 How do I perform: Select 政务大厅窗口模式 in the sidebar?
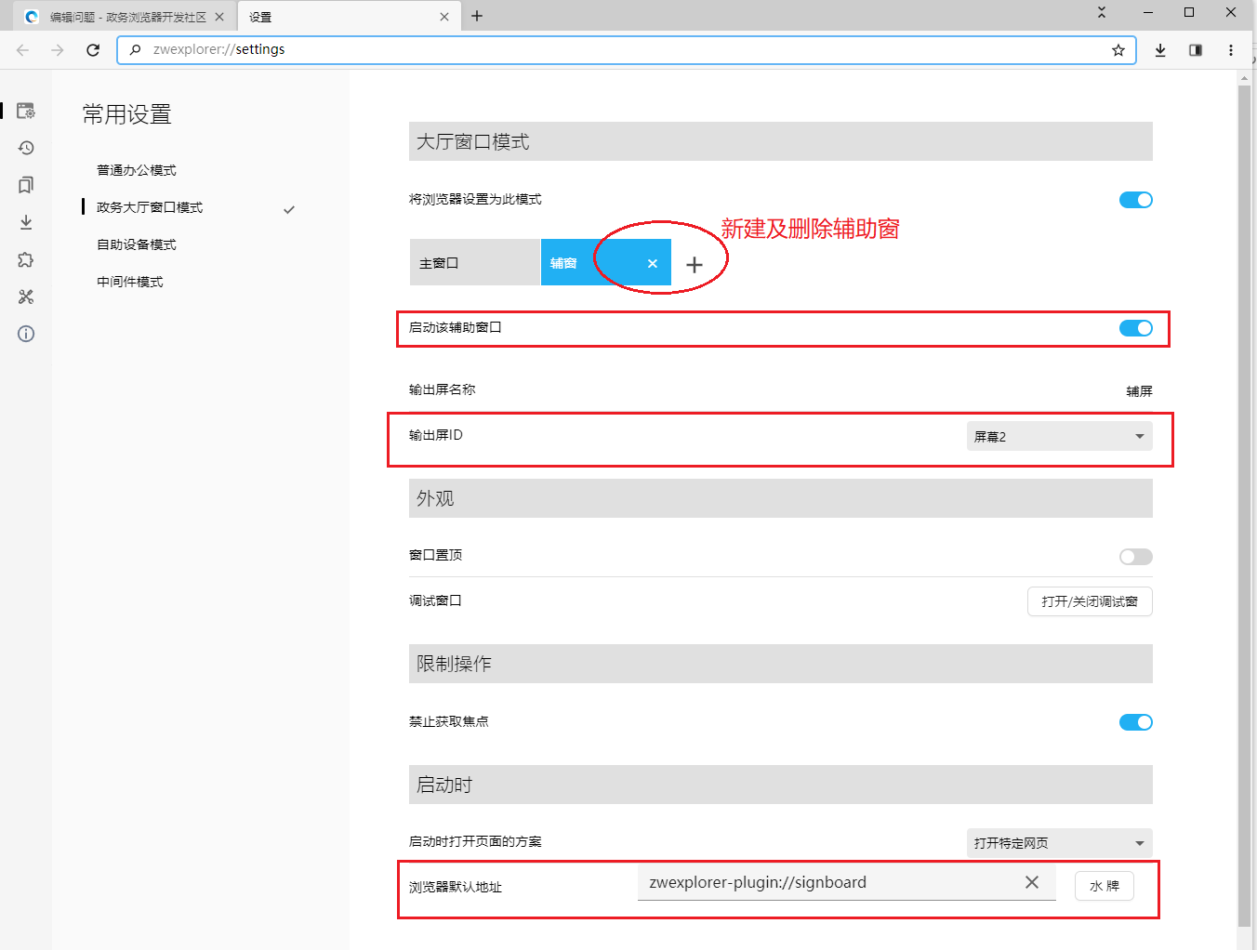point(150,207)
